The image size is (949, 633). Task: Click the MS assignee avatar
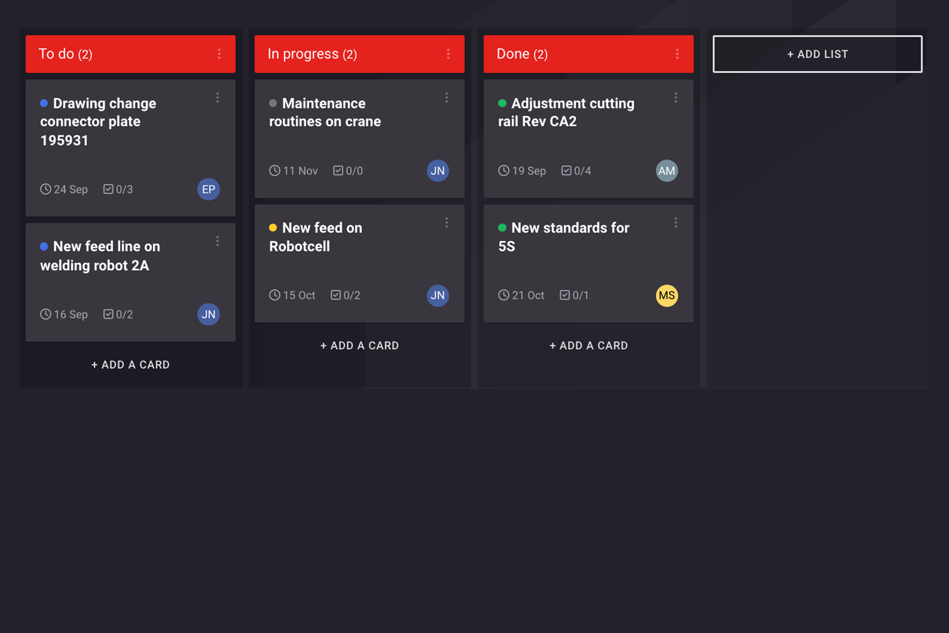pyautogui.click(x=667, y=295)
